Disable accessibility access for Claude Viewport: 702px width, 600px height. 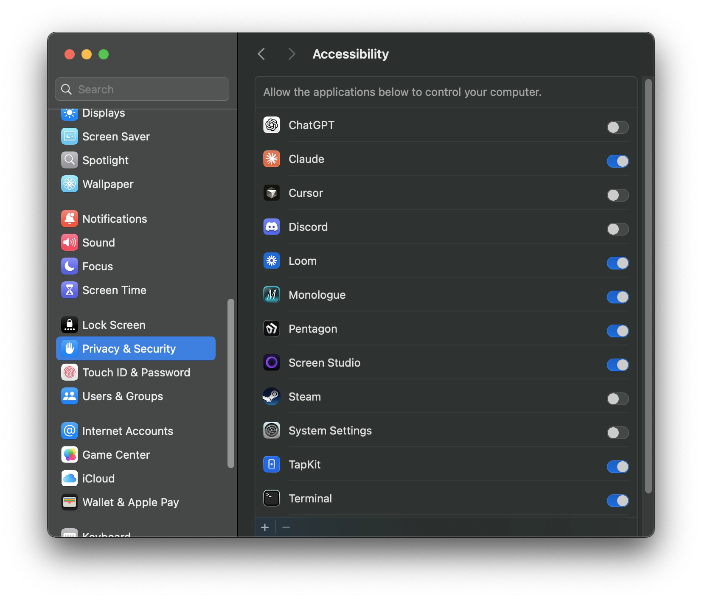618,161
